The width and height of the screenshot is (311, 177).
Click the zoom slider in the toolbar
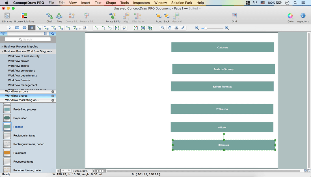pos(212,28)
